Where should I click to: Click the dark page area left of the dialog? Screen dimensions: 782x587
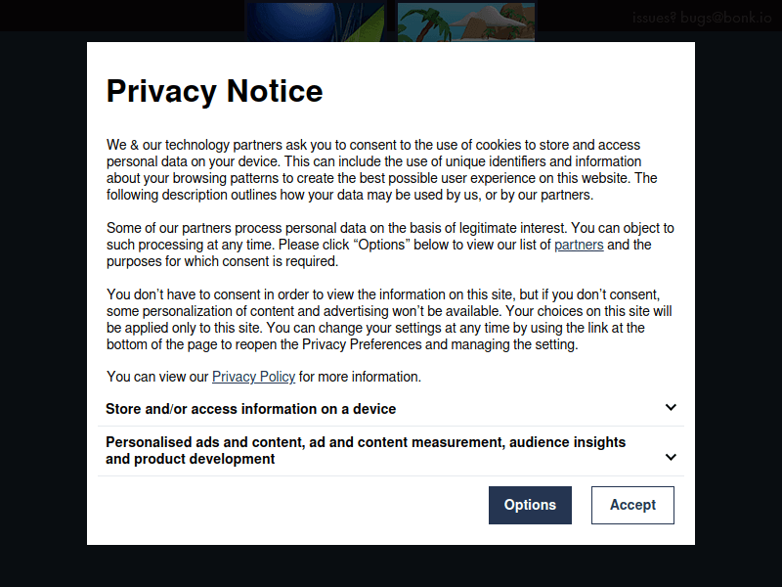(43, 293)
